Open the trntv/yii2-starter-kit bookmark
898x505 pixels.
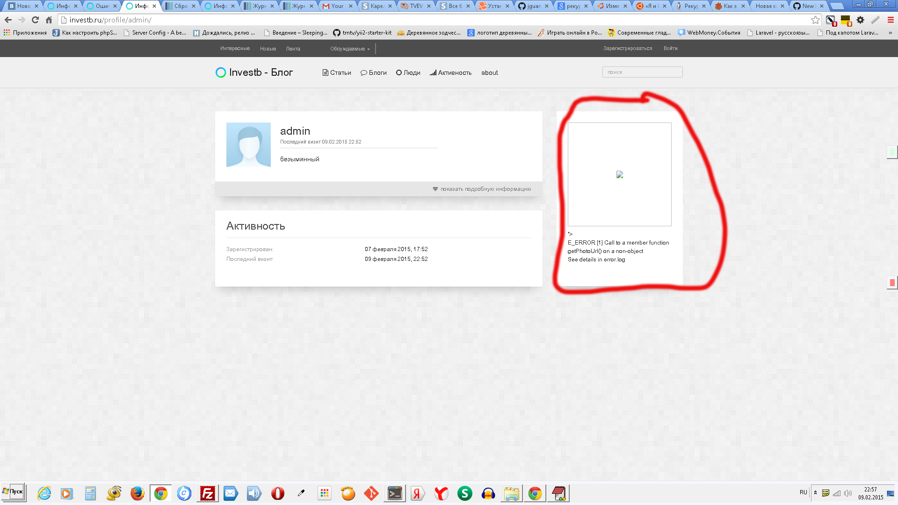(362, 33)
